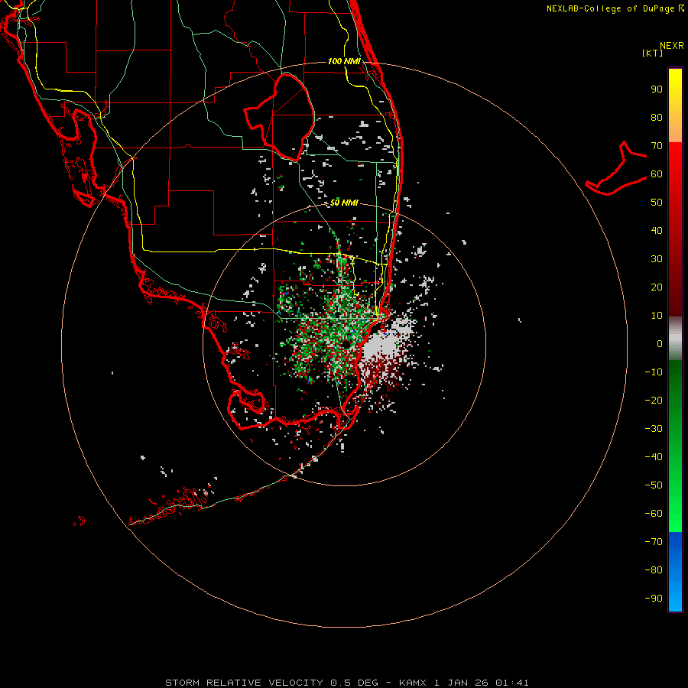Pick the yellow top segment of the color bar
Screen dimensions: 688x688
pos(675,105)
